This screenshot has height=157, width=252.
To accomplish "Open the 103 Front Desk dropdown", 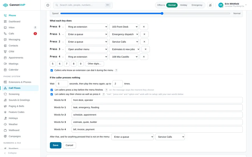I will 123,27.
